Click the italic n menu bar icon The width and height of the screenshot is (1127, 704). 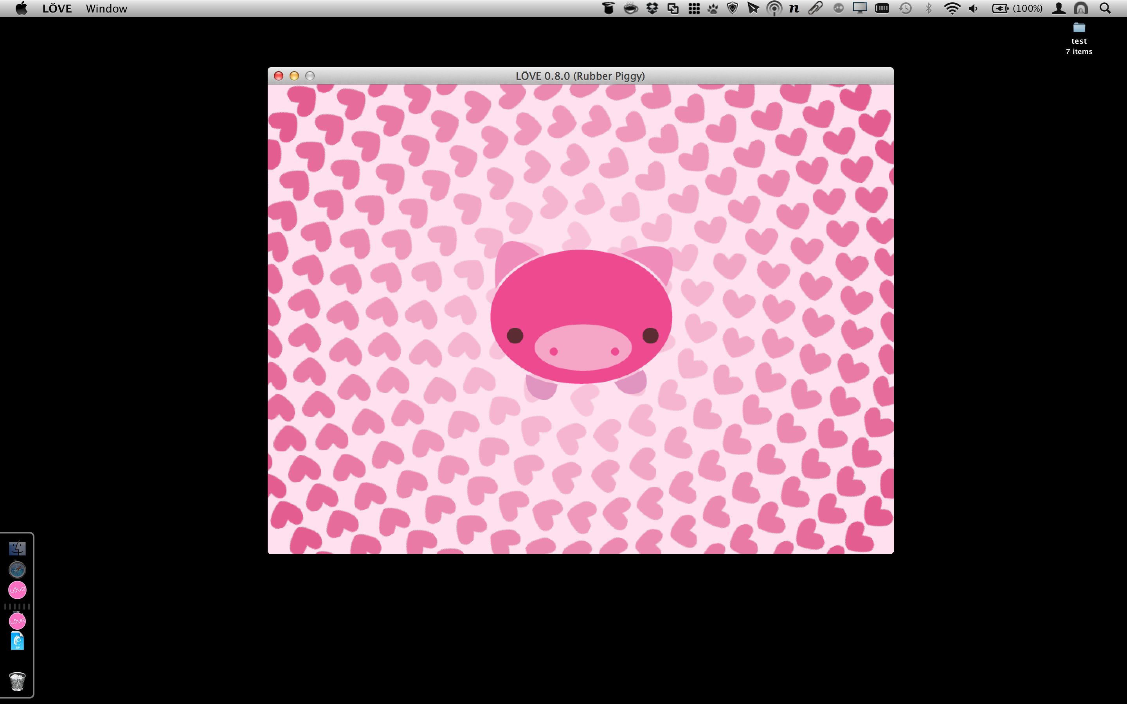coord(794,8)
